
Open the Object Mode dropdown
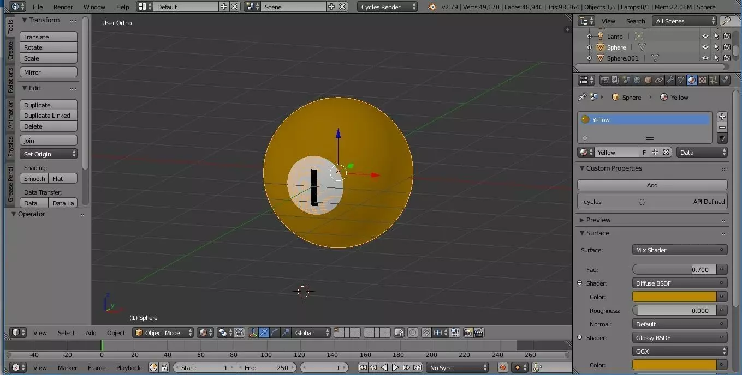[x=163, y=332]
